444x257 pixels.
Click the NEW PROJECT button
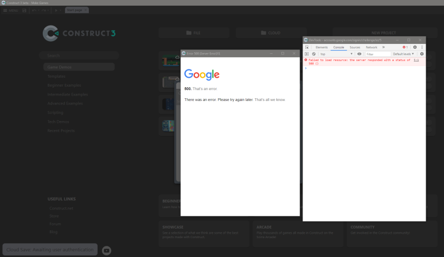[x=384, y=32]
